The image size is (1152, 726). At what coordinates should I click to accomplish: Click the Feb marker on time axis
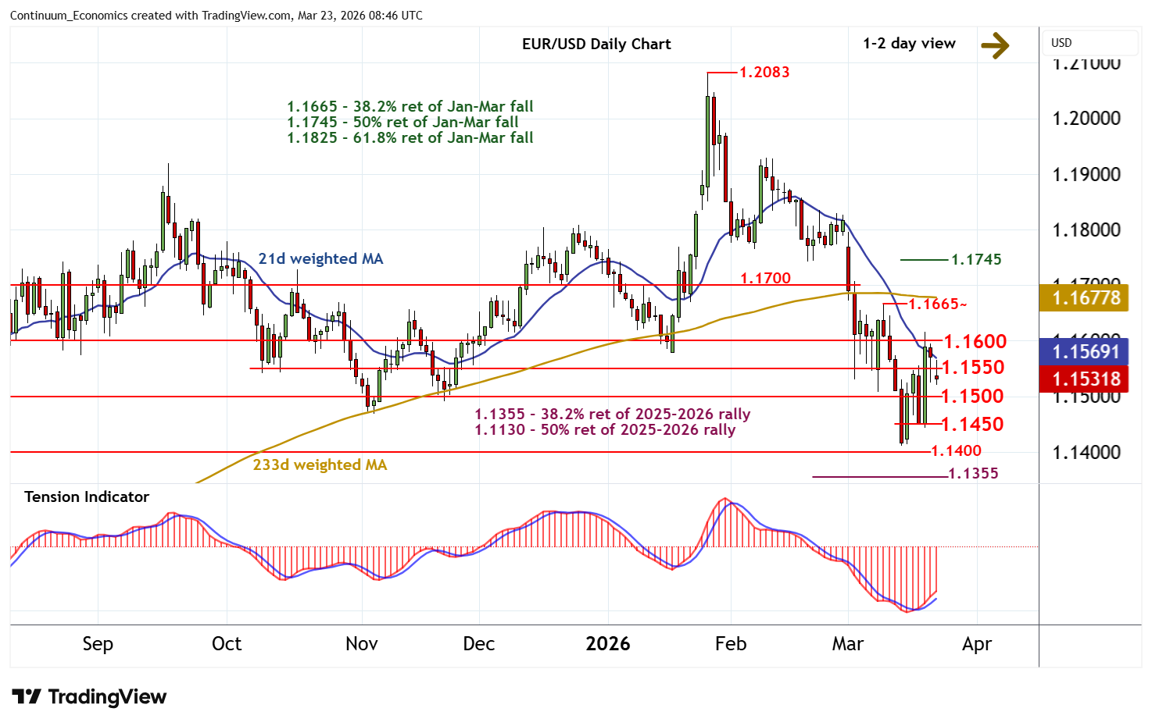tap(730, 644)
